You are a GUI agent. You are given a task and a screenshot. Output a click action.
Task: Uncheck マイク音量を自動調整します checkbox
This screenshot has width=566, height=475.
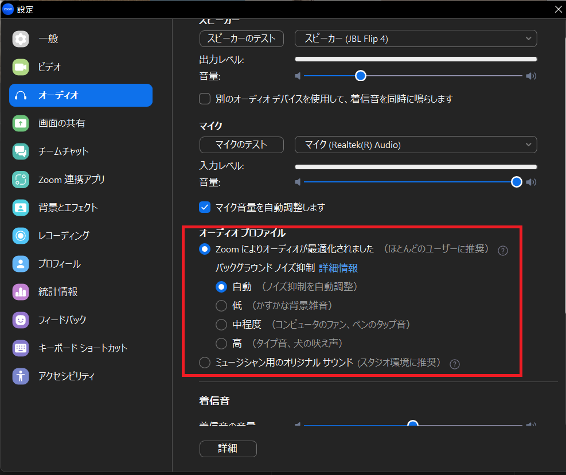[x=205, y=207]
